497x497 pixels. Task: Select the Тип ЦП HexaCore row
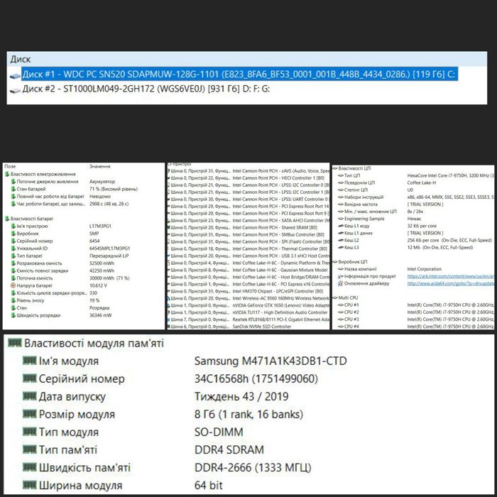click(416, 175)
